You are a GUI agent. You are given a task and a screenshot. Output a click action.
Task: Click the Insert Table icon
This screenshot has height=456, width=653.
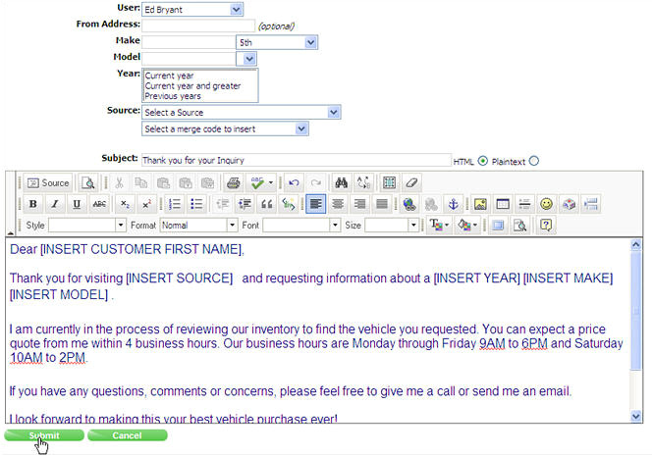click(x=503, y=204)
